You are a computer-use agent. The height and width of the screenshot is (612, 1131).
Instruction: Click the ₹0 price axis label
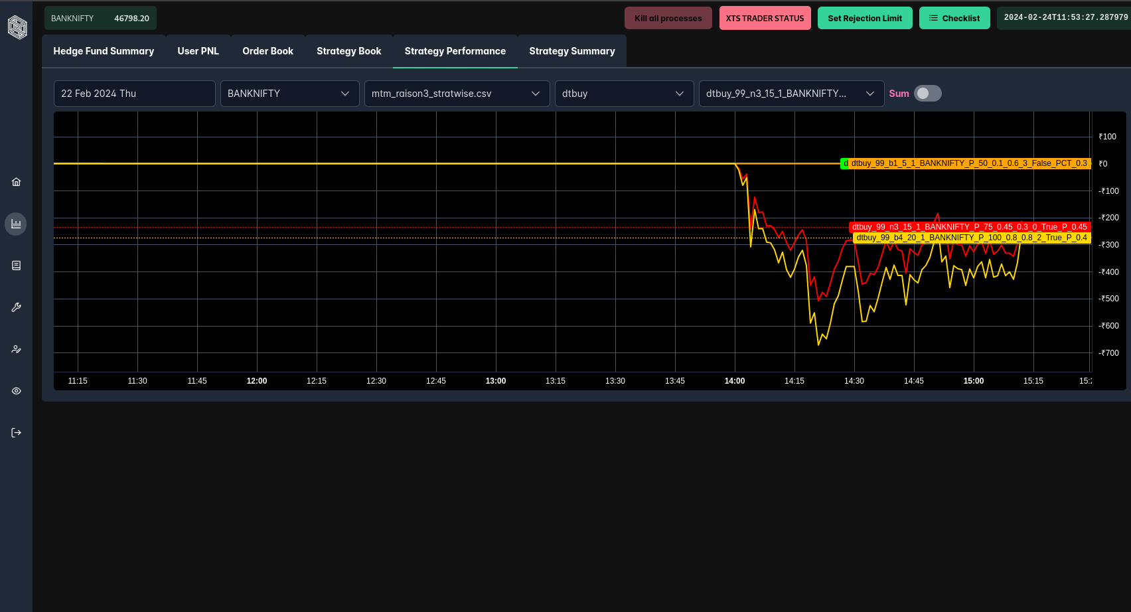1103,164
